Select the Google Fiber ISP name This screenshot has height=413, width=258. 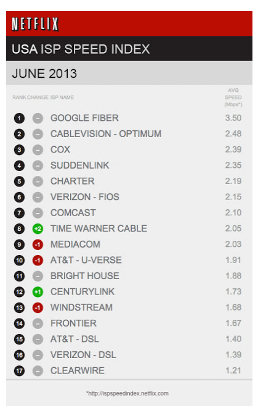pyautogui.click(x=84, y=118)
